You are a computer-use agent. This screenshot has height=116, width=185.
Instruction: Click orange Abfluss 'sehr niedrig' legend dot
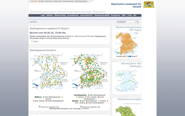tap(33, 101)
